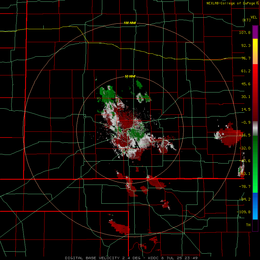Image resolution: width=260 pixels, height=260 pixels.
Task: Pick the purple segment of the velocity color bar
Action: pyautogui.click(x=255, y=32)
